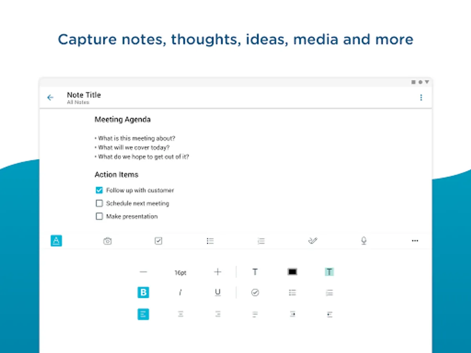Tap the camera icon in the toolbar
Image resolution: width=471 pixels, height=353 pixels.
point(107,241)
